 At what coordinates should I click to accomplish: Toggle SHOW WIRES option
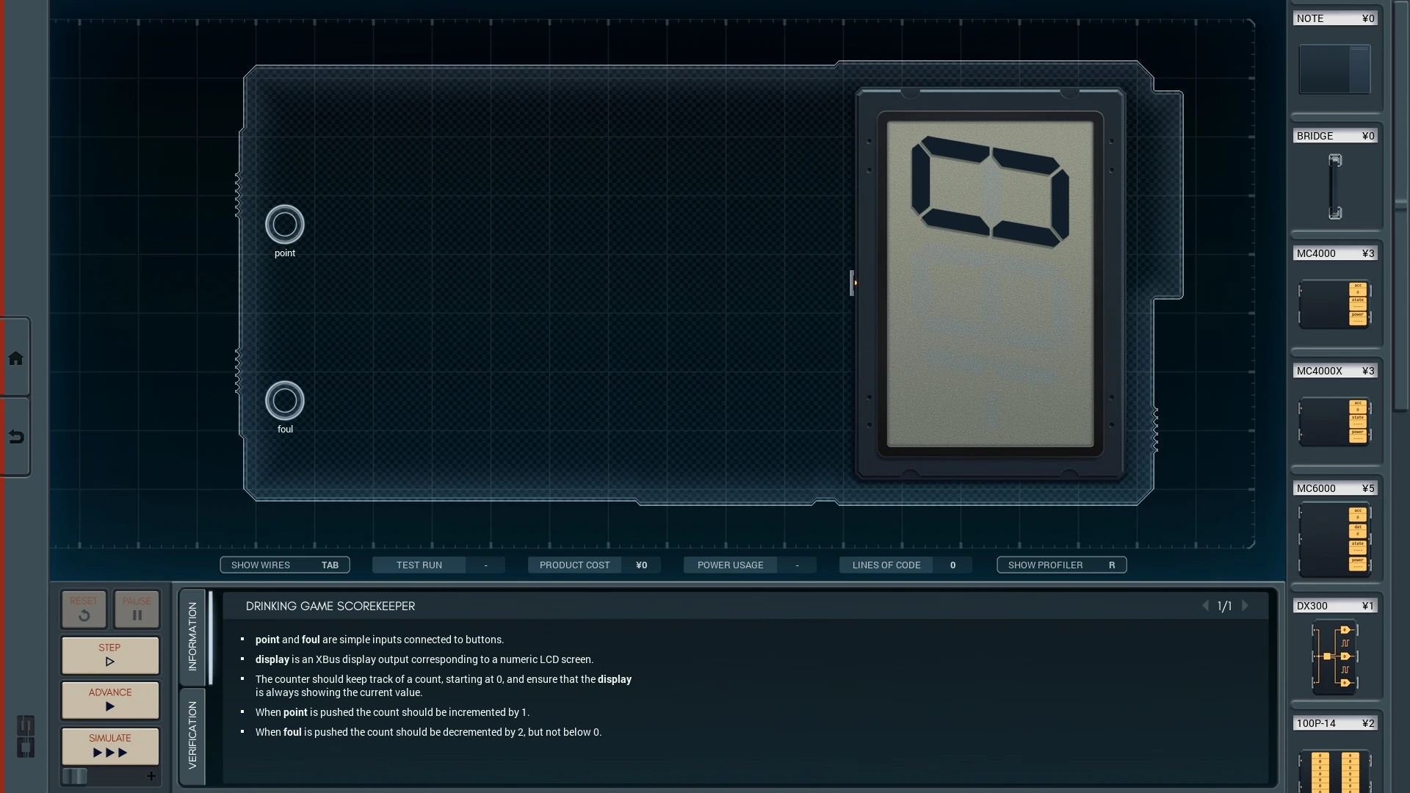[284, 565]
